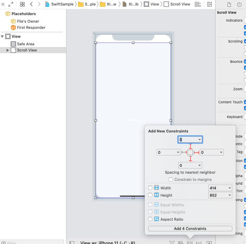Show the History inspector clock icon
This screenshot has height=244, width=246.
[239, 5]
